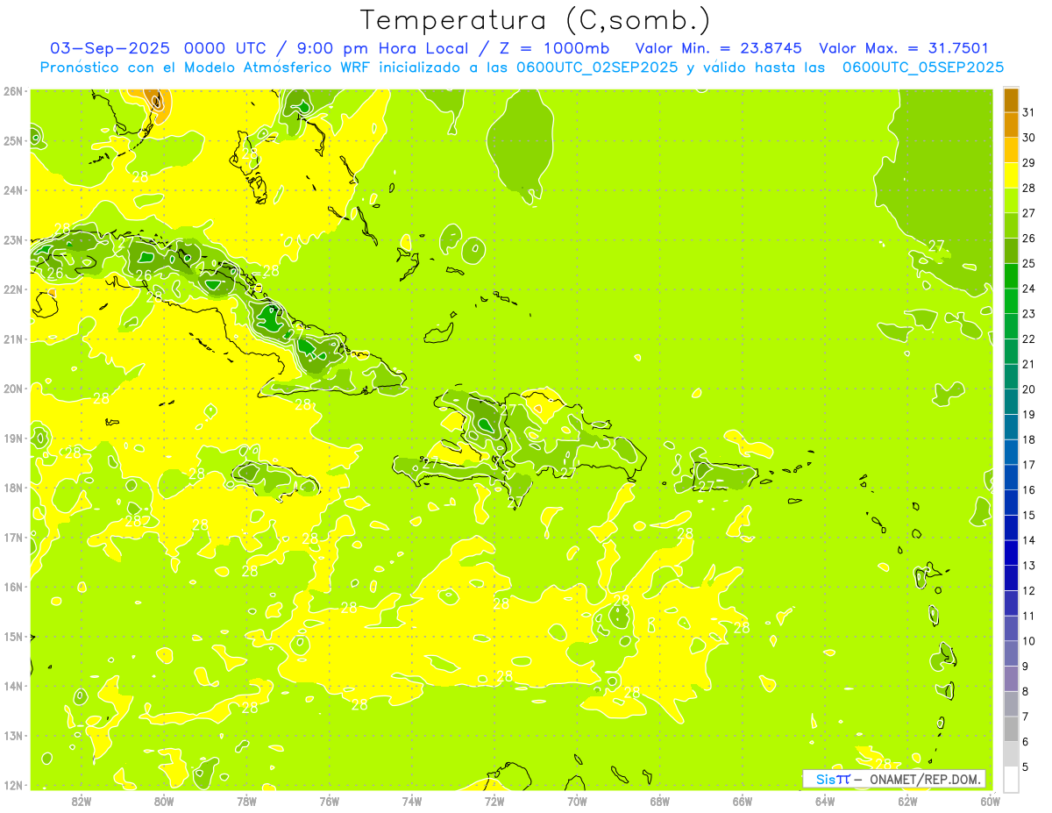This screenshot has height=813, width=1052.
Task: Click the "80W" longitude label
Action: click(x=164, y=801)
